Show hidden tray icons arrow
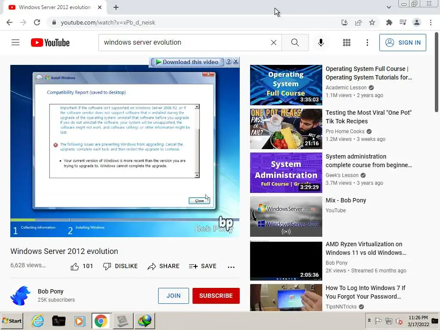Viewport: 440px width, 330px height. click(x=369, y=321)
